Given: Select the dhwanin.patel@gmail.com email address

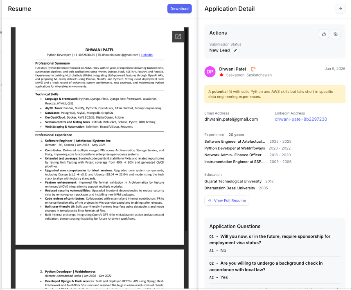Looking at the screenshot, I should click(x=231, y=119).
